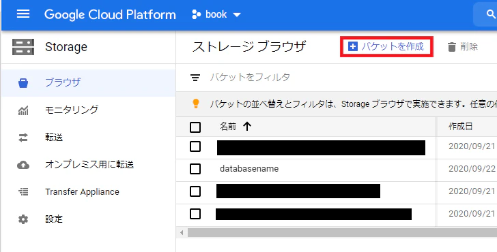This screenshot has width=497, height=252.
Task: Click the ストレージ ブラウザ page title
Action: click(x=249, y=47)
